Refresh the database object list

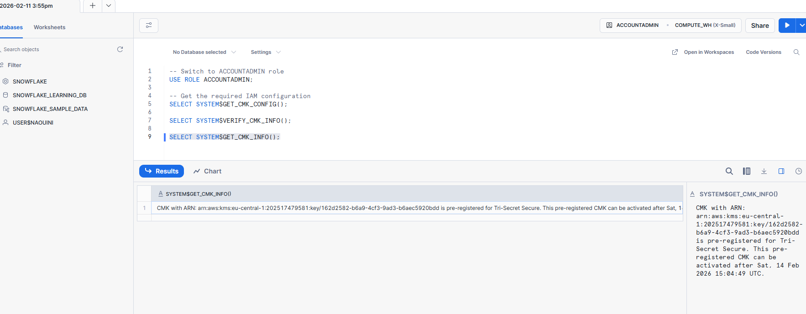[120, 49]
